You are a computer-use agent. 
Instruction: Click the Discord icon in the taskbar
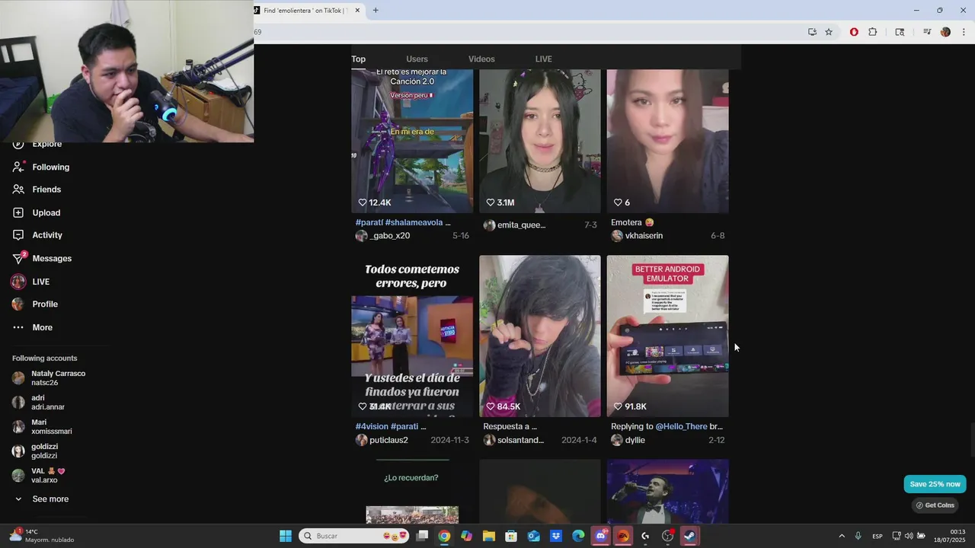click(x=601, y=536)
